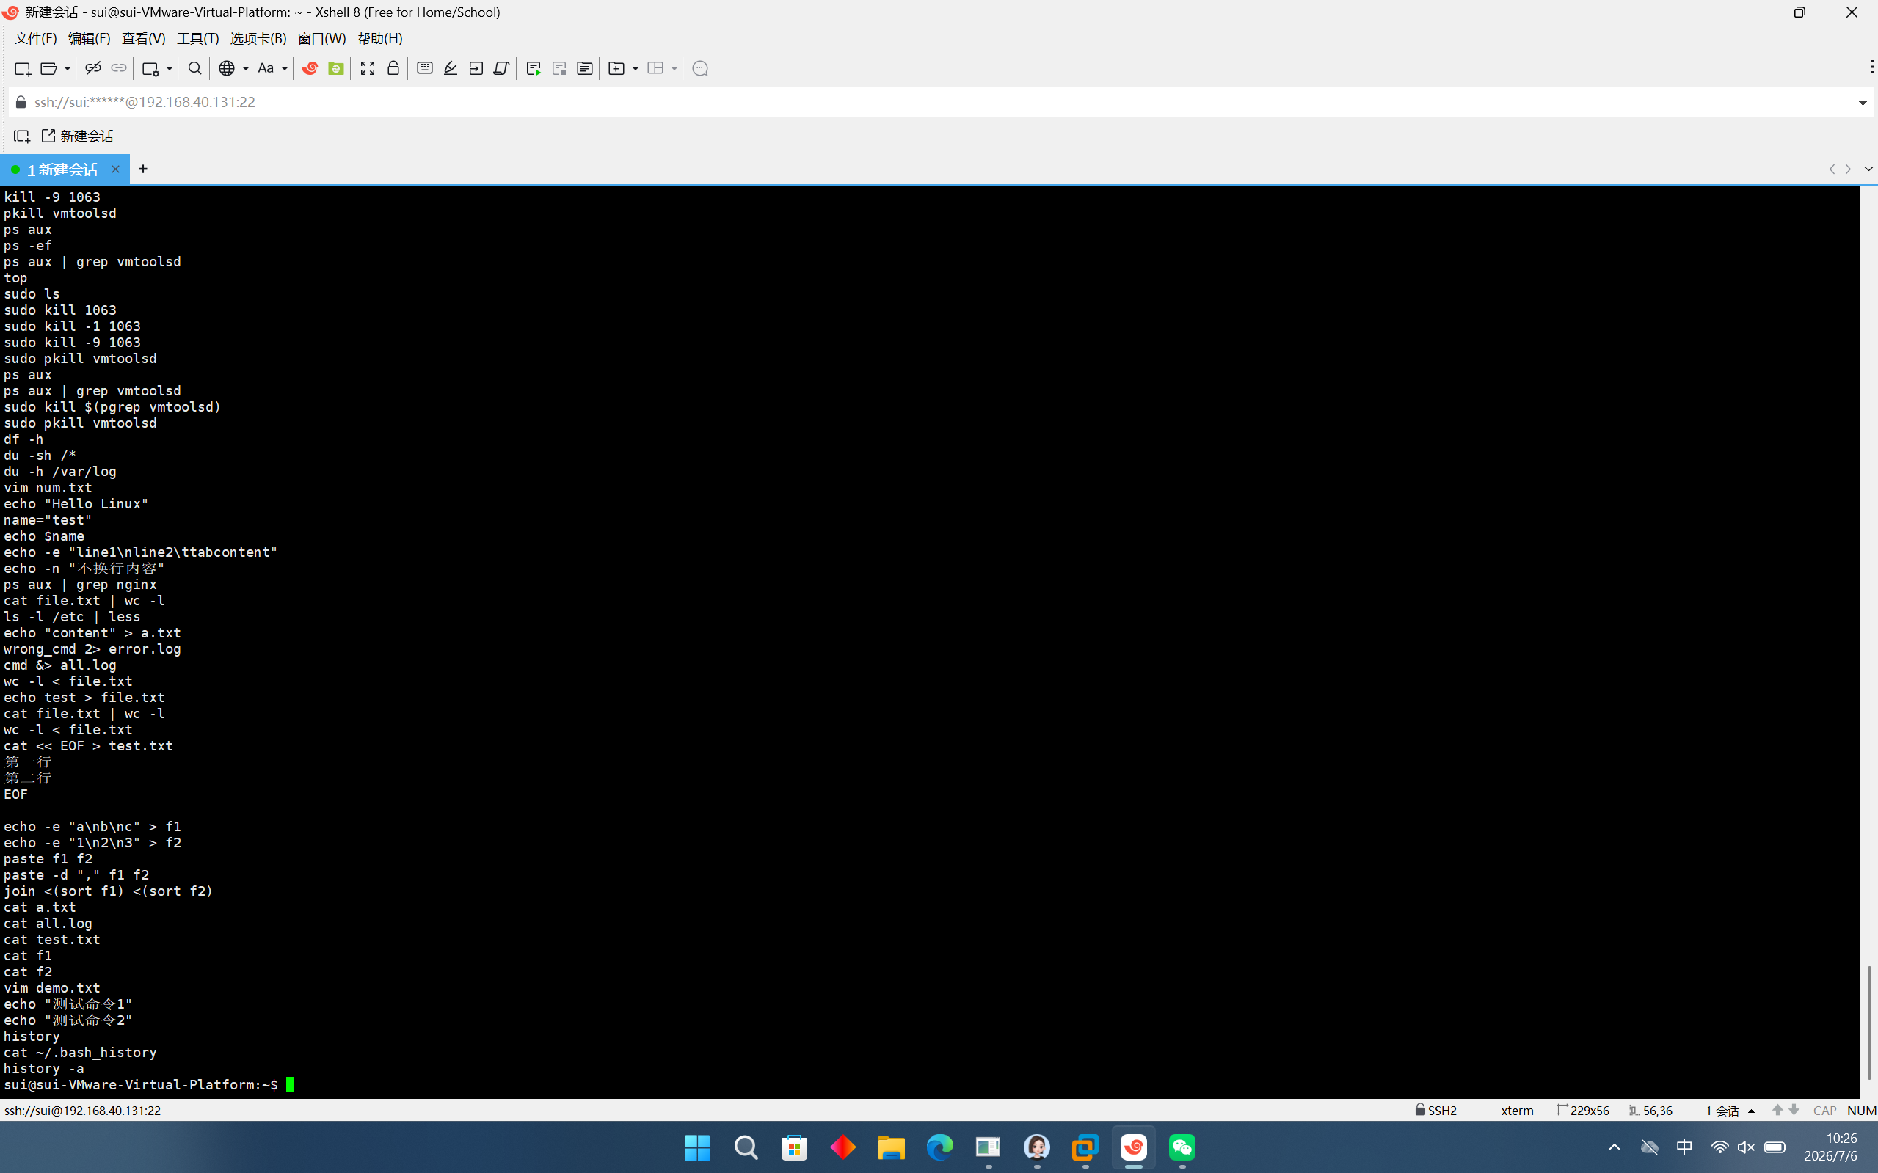Image resolution: width=1878 pixels, height=1173 pixels.
Task: Open the 文件(F) menu
Action: (x=36, y=39)
